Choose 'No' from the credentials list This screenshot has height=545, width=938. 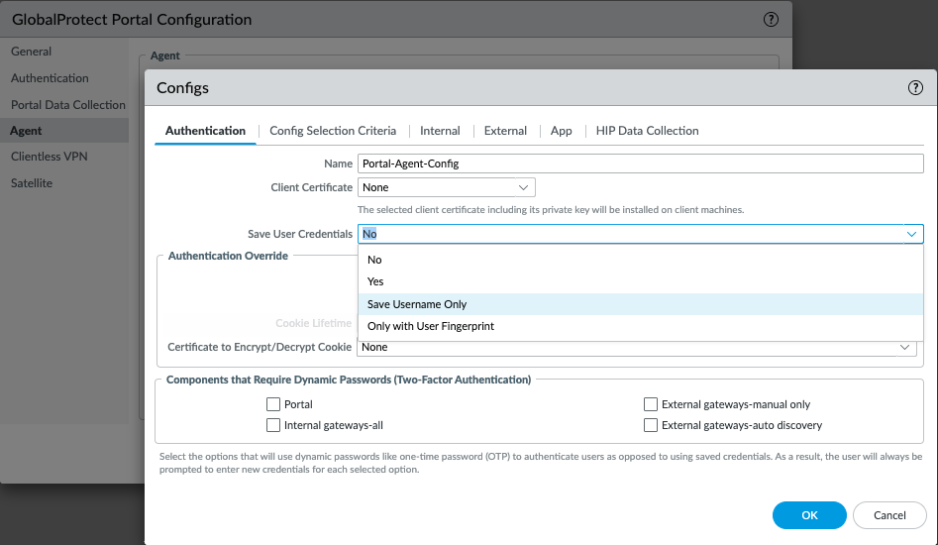pos(640,260)
